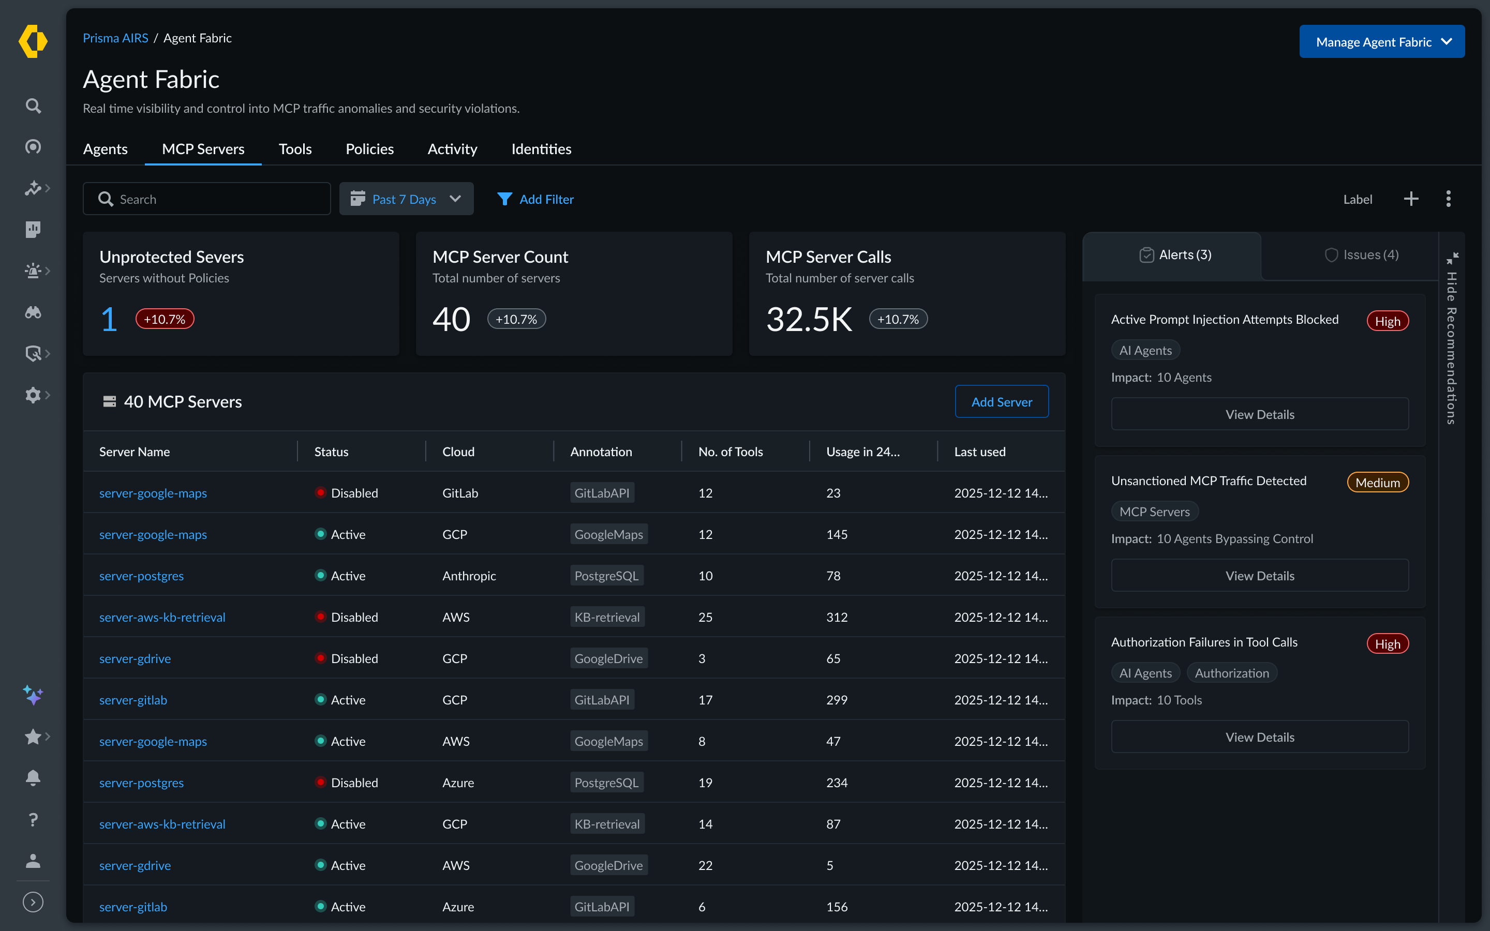
Task: Switch to the Agents tab
Action: (x=106, y=149)
